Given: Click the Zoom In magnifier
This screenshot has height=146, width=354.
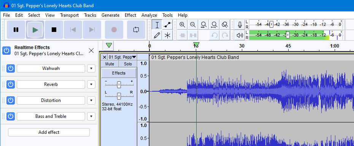Looking at the screenshot, I should click(182, 25).
